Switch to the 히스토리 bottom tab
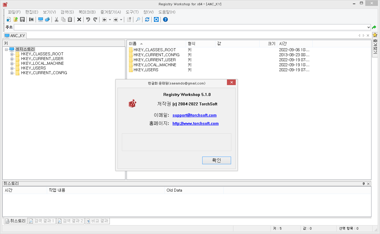The width and height of the screenshot is (380, 234). (x=15, y=221)
